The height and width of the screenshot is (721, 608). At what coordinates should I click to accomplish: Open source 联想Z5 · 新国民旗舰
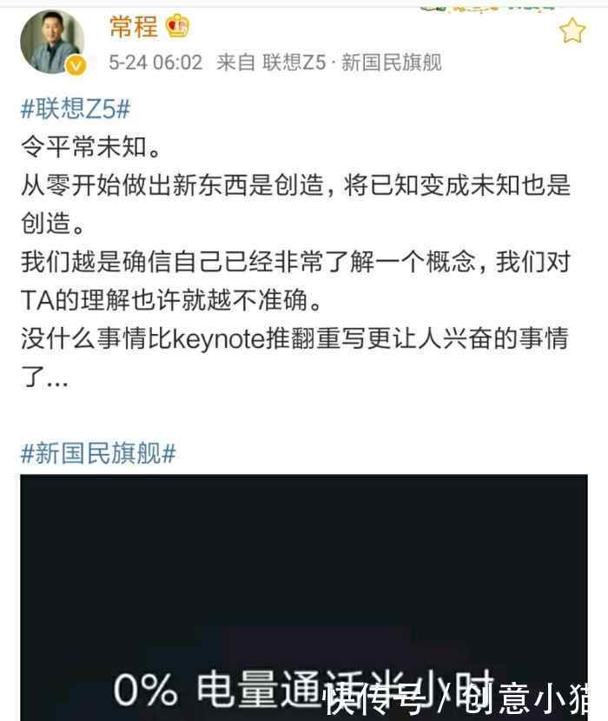352,63
